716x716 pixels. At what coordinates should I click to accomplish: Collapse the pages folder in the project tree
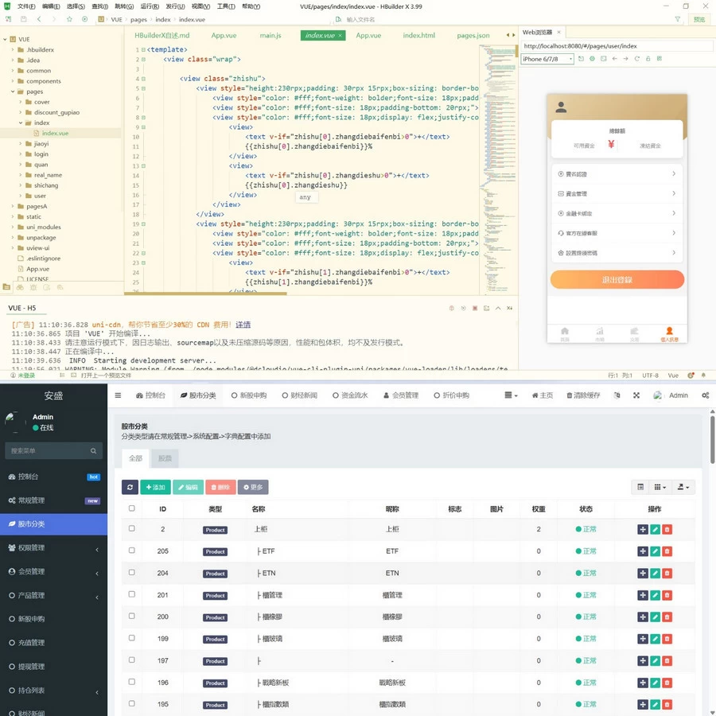[x=13, y=91]
